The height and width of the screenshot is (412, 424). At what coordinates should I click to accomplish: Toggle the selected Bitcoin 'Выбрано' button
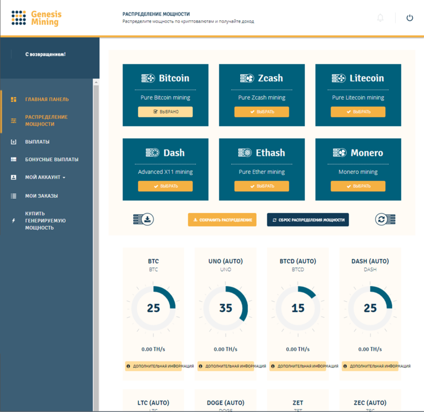(165, 112)
